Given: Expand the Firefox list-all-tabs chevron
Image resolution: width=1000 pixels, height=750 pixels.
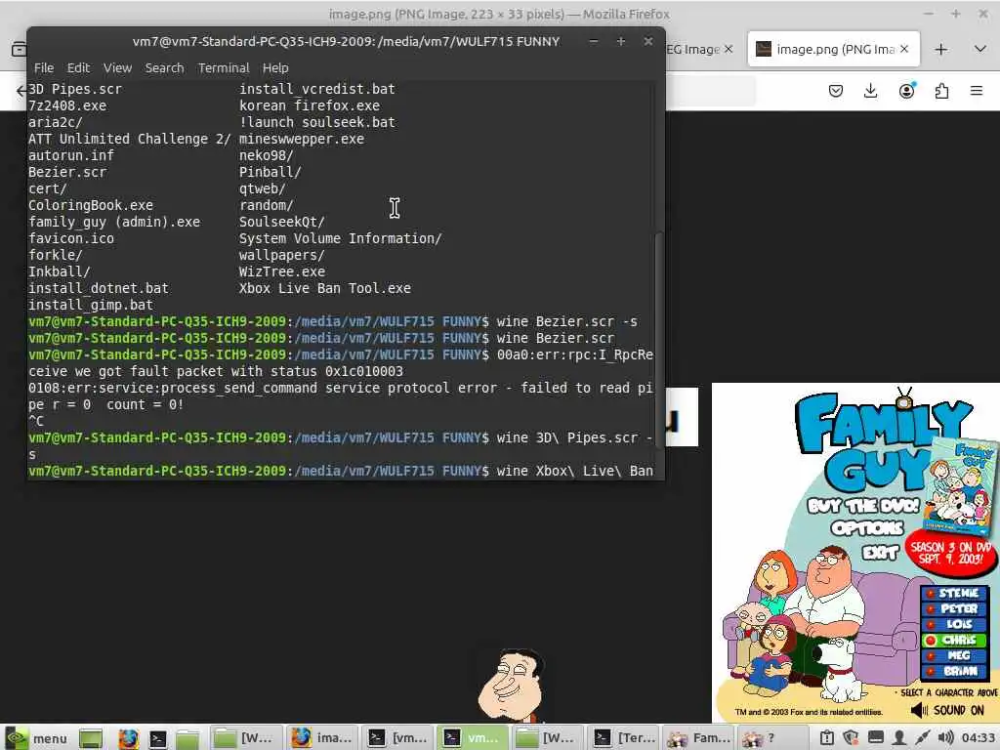Looking at the screenshot, I should (x=980, y=49).
